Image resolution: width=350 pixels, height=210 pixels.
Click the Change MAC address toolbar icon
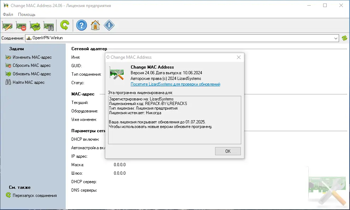7,25
